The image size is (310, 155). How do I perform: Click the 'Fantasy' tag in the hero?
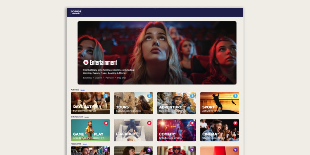pyautogui.click(x=110, y=78)
